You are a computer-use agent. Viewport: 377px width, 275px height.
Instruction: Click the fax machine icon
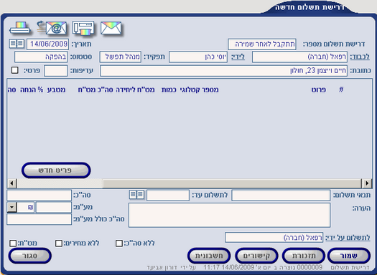coord(83,28)
